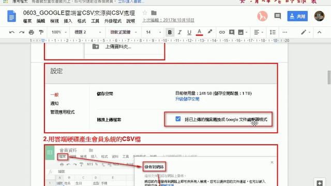Click the insert link icon
Image resolution: width=331 pixels, height=186 pixels.
click(222, 32)
